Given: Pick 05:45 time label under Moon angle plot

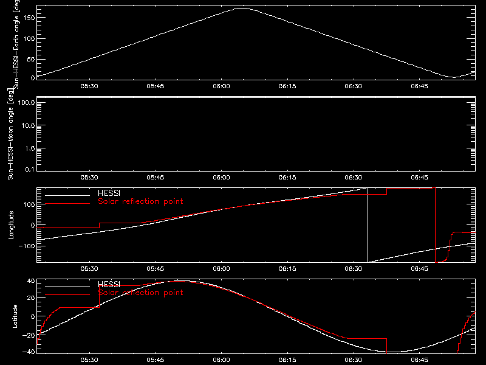Looking at the screenshot, I should [156, 178].
